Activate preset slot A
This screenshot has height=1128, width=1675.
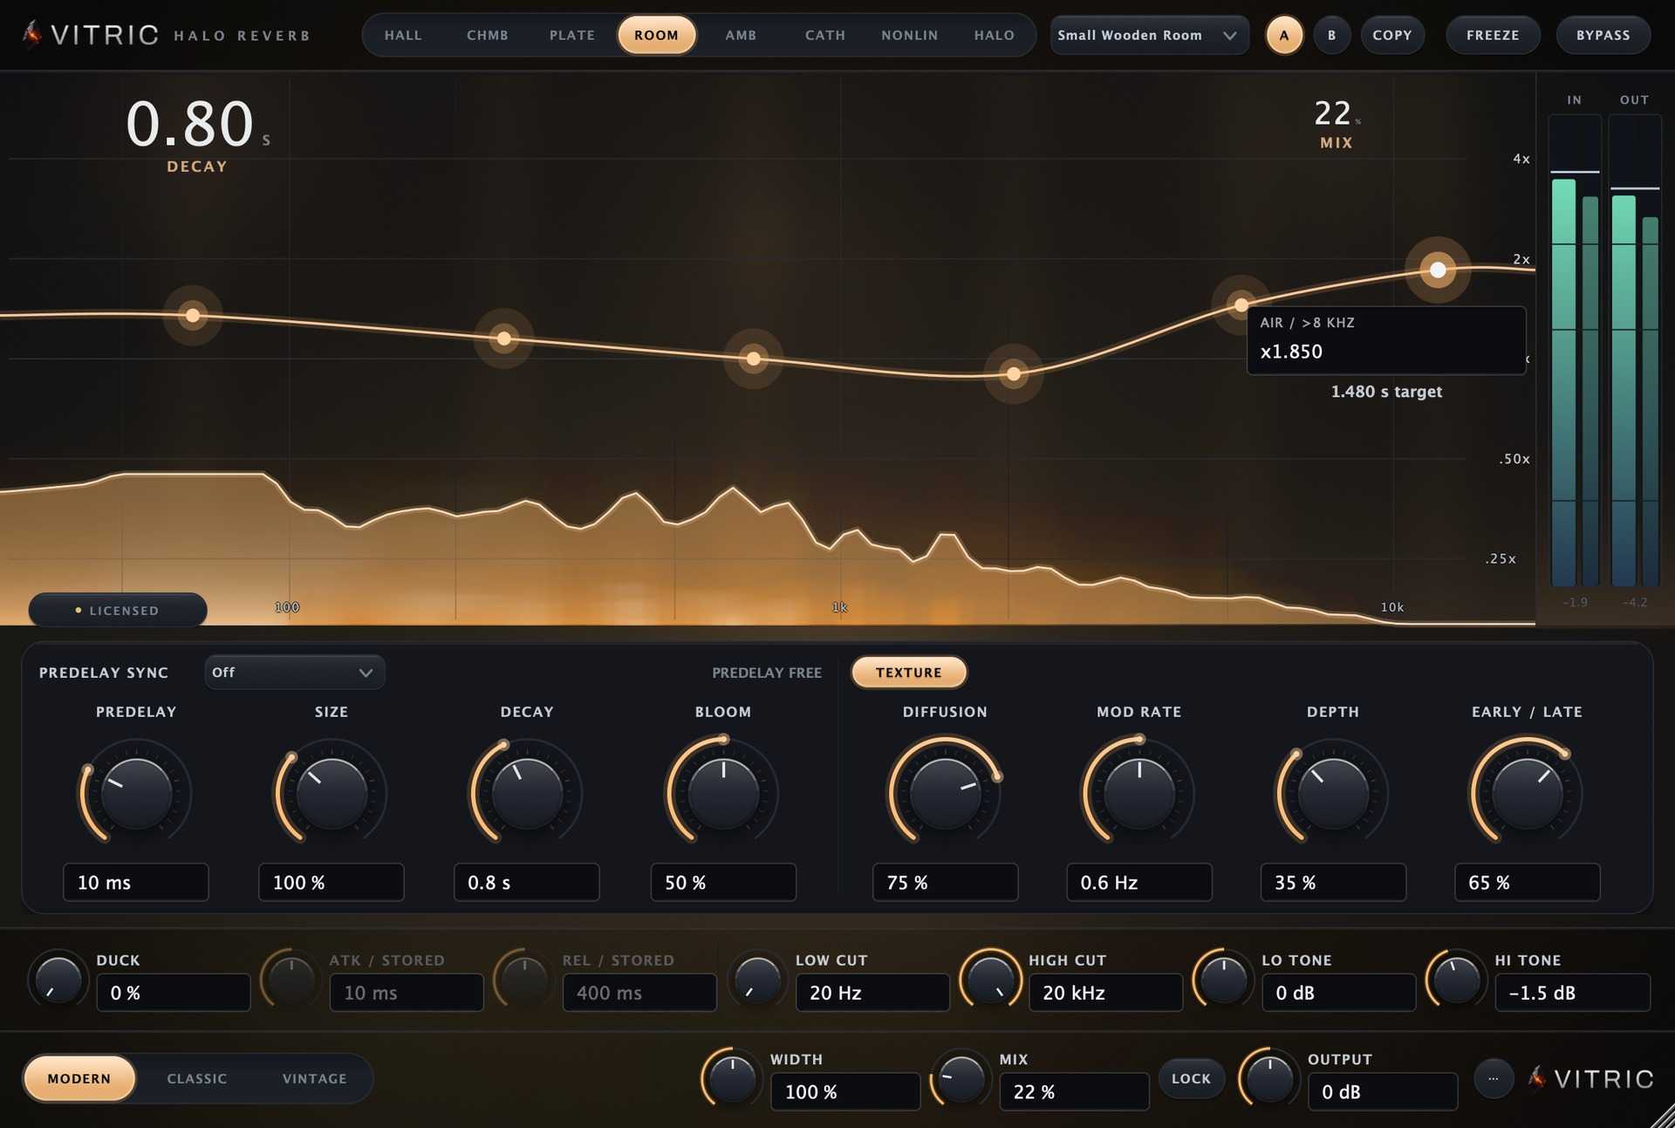tap(1284, 35)
